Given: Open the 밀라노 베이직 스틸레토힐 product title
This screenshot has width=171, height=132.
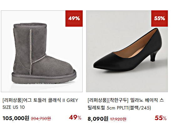Looking at the screenshot, I should [126, 104].
